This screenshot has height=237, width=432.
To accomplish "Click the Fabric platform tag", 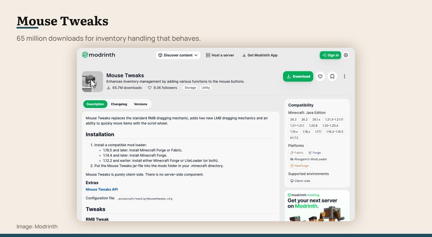I will pyautogui.click(x=297, y=153).
